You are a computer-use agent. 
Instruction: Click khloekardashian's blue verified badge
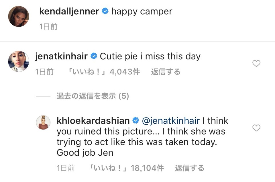pyautogui.click(x=136, y=121)
